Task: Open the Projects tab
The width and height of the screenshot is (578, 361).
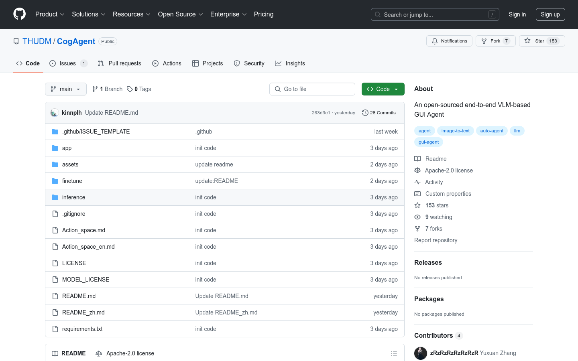Action: point(208,63)
